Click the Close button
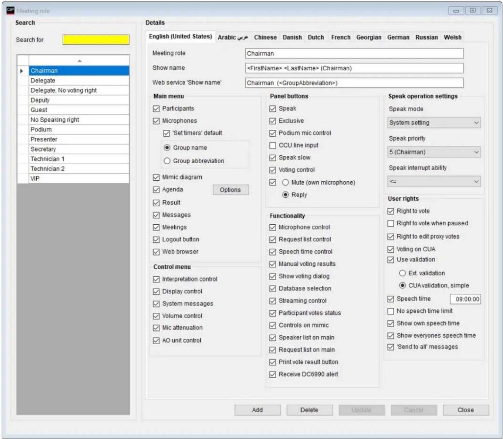Image resolution: width=503 pixels, height=439 pixels. click(x=466, y=410)
